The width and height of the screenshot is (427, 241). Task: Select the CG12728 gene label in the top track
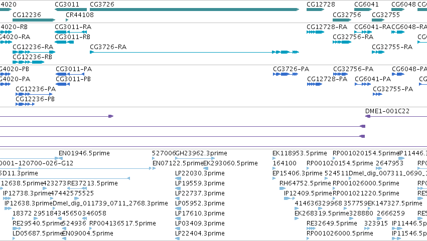point(321,5)
